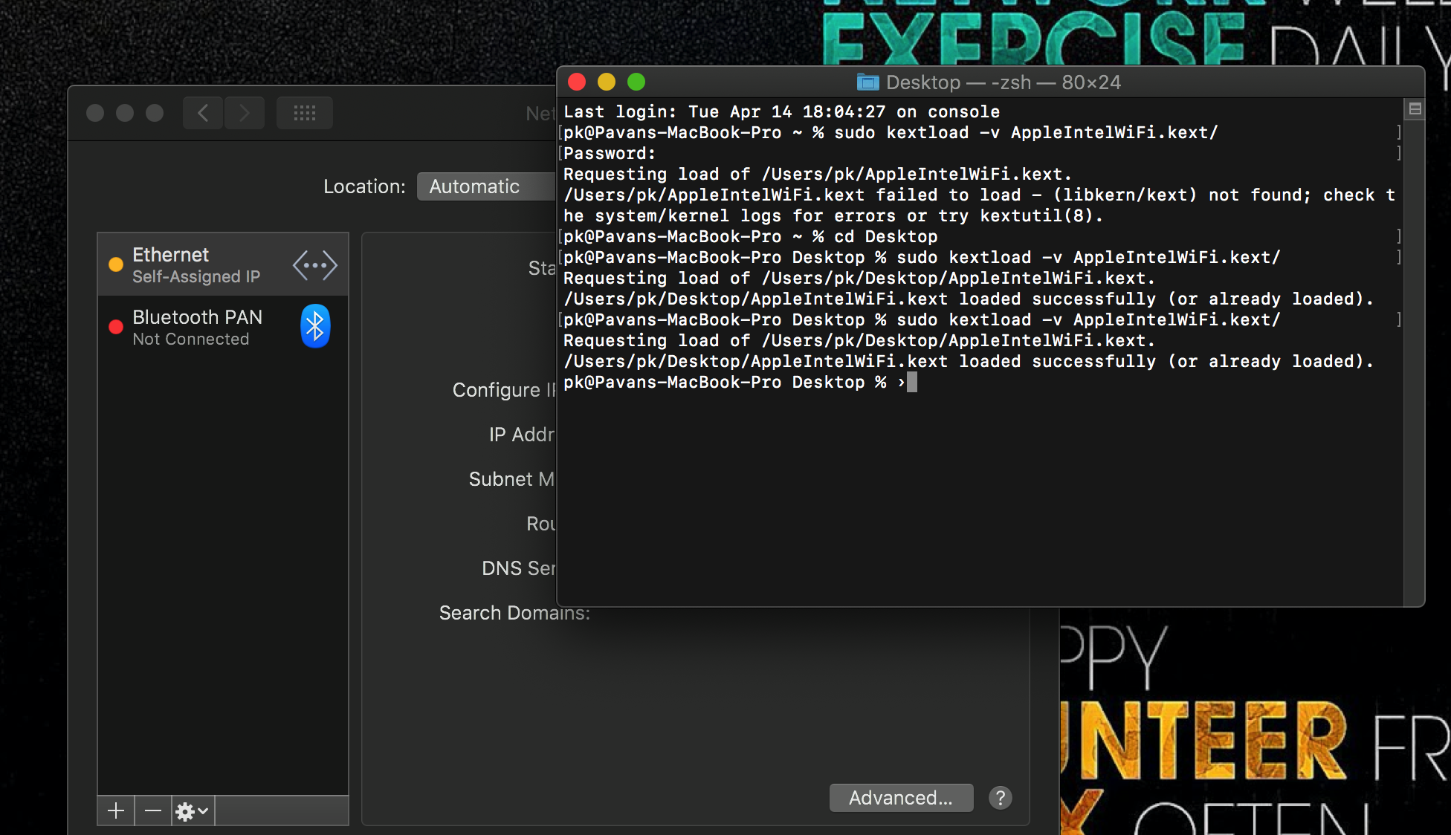Show all preferences via grid icon

click(x=305, y=113)
